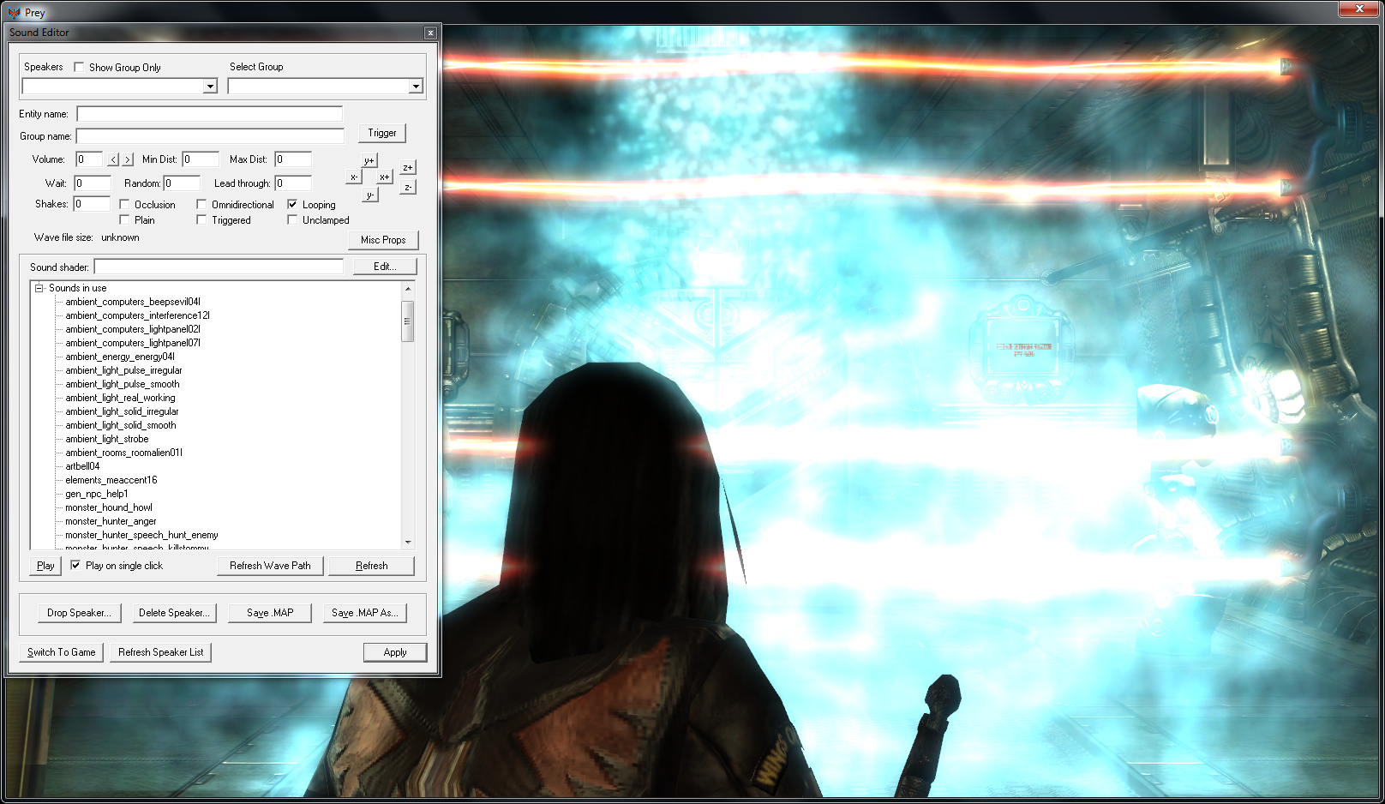Click Switch To Game
1385x804 pixels.
pos(61,652)
